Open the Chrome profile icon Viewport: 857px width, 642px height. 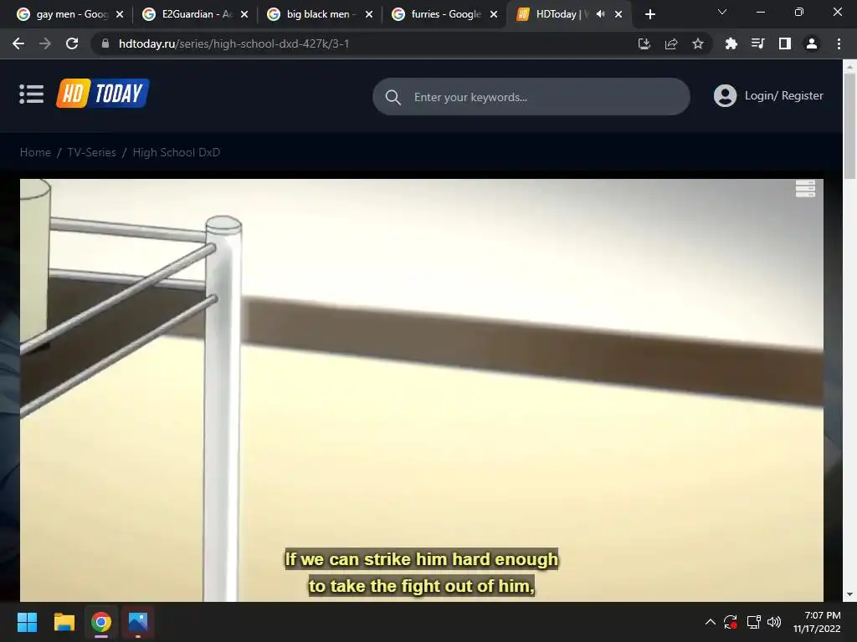[x=811, y=43]
